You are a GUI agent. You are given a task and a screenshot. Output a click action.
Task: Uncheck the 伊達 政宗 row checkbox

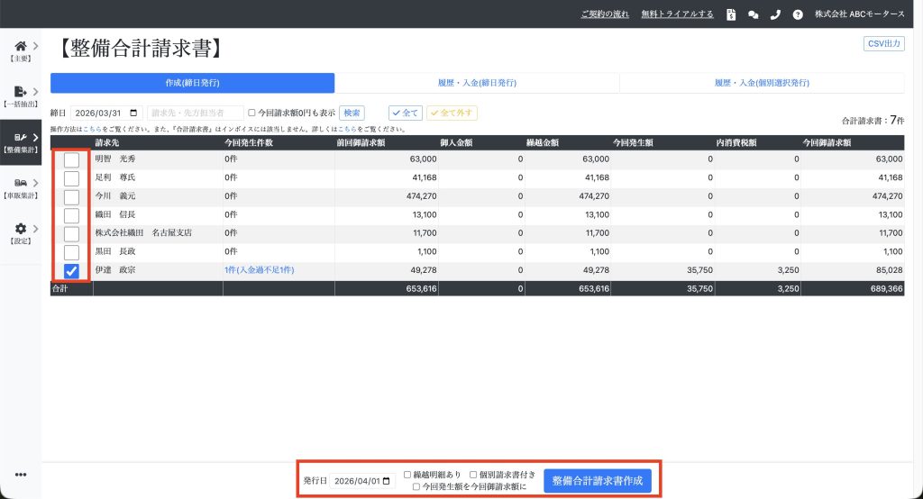(71, 270)
